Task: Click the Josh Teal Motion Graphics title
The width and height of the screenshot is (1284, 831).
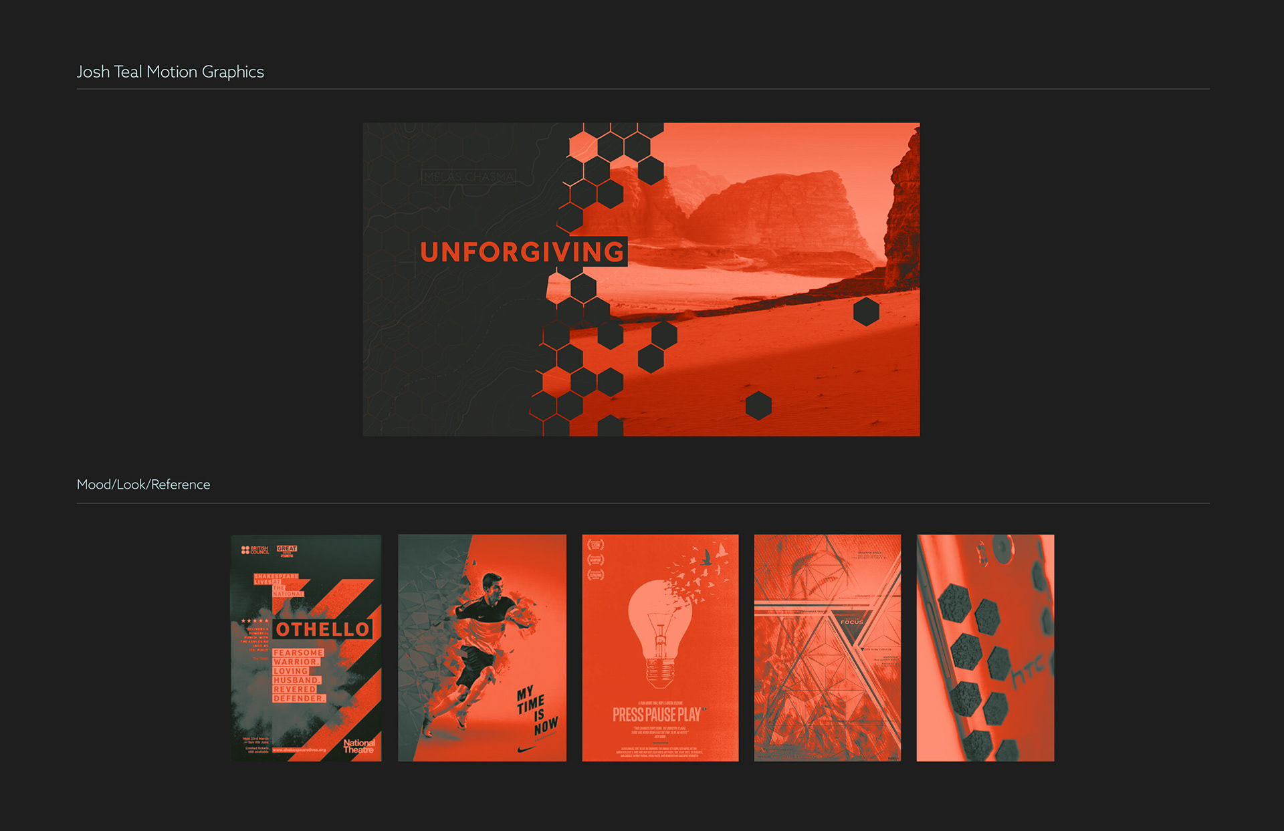Action: [171, 72]
